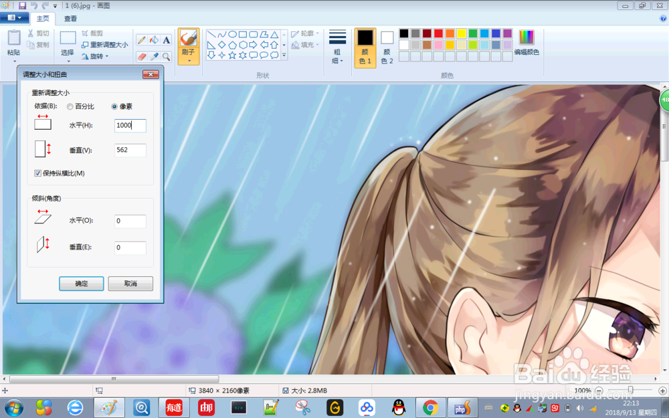669x418 pixels.
Task: Select the Color picker eyedropper tool
Action: click(x=154, y=57)
